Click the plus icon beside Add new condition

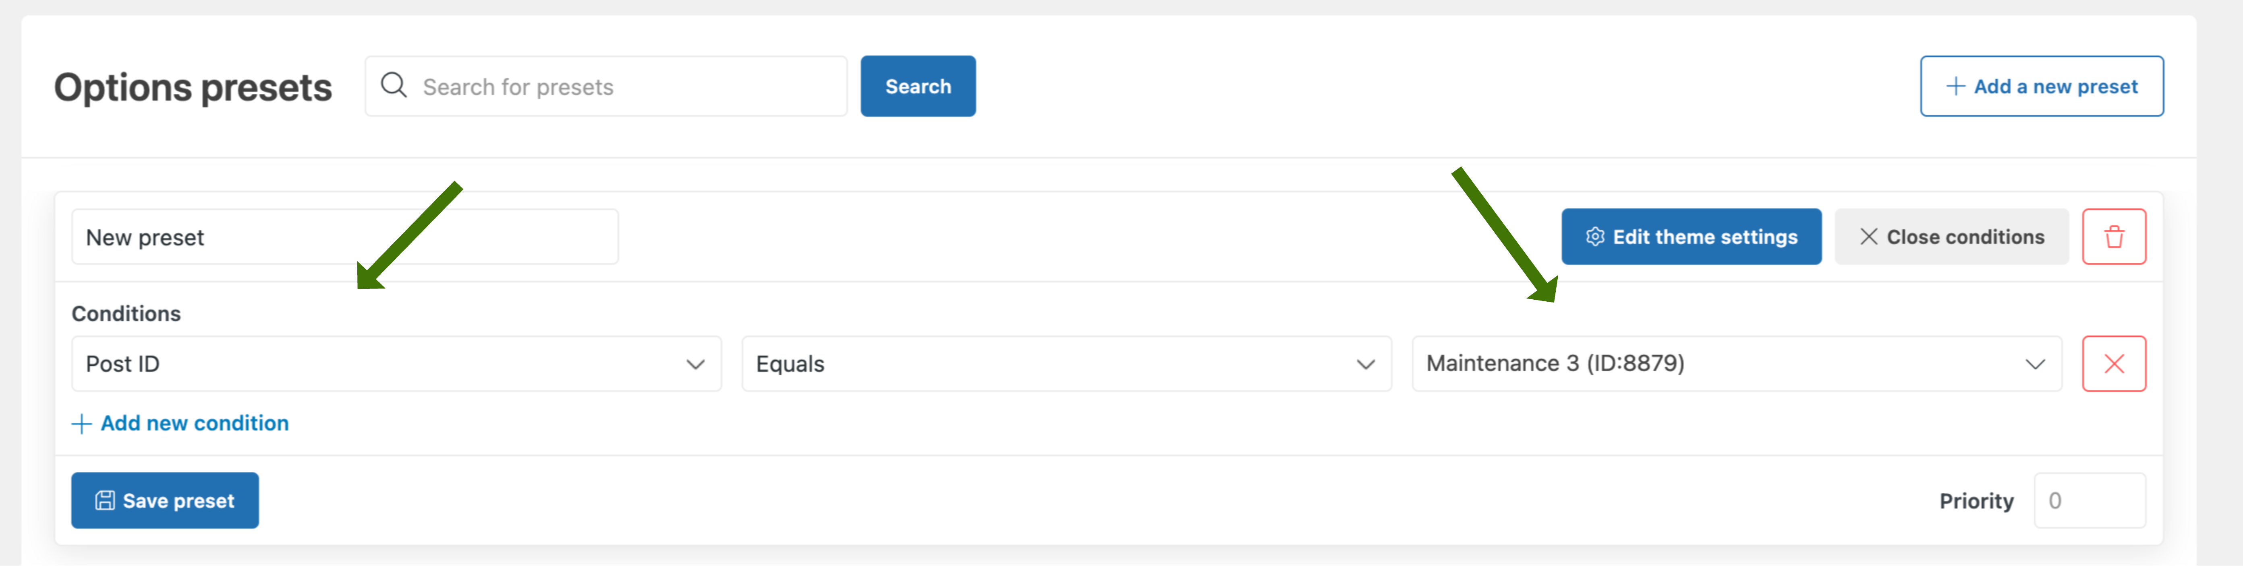[81, 424]
